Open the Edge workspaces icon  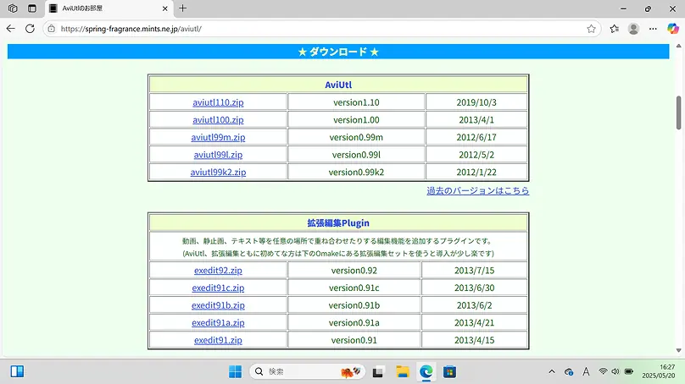13,8
